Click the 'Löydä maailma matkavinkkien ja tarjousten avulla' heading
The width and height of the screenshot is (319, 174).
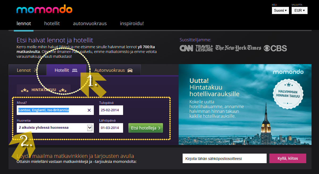(x=75, y=156)
